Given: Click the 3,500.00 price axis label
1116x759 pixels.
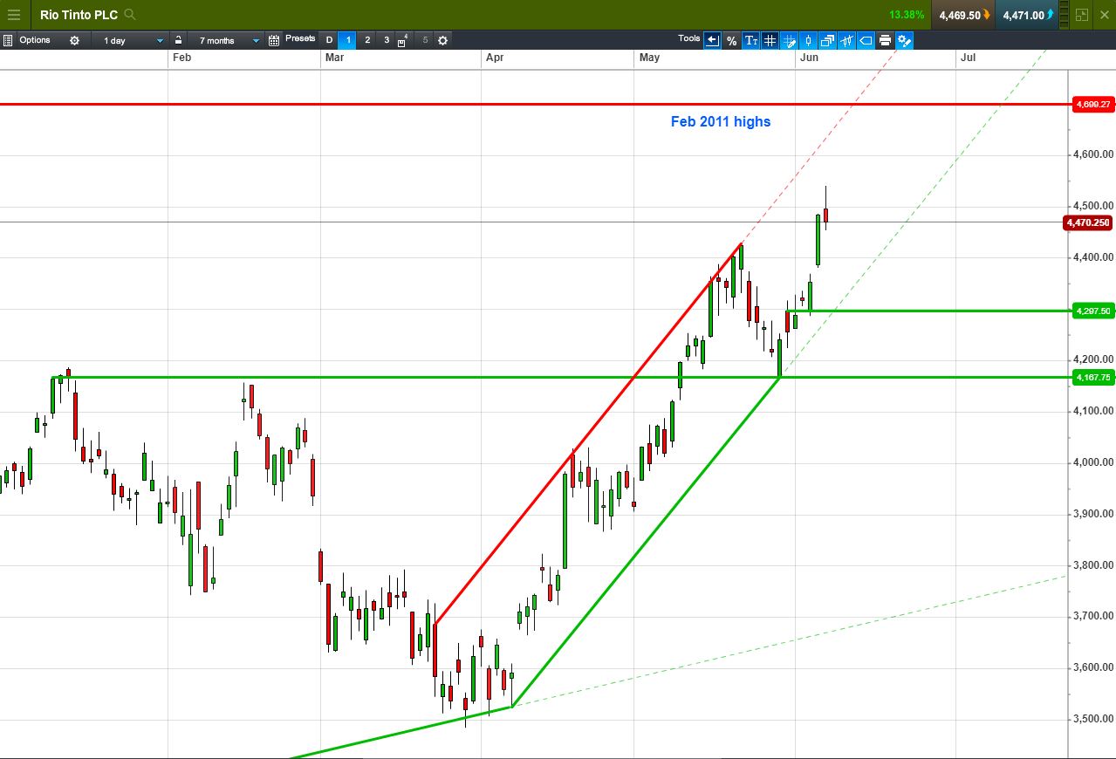Looking at the screenshot, I should [1094, 719].
